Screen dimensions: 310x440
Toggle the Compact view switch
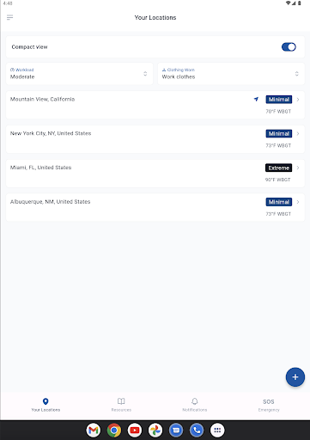(289, 47)
